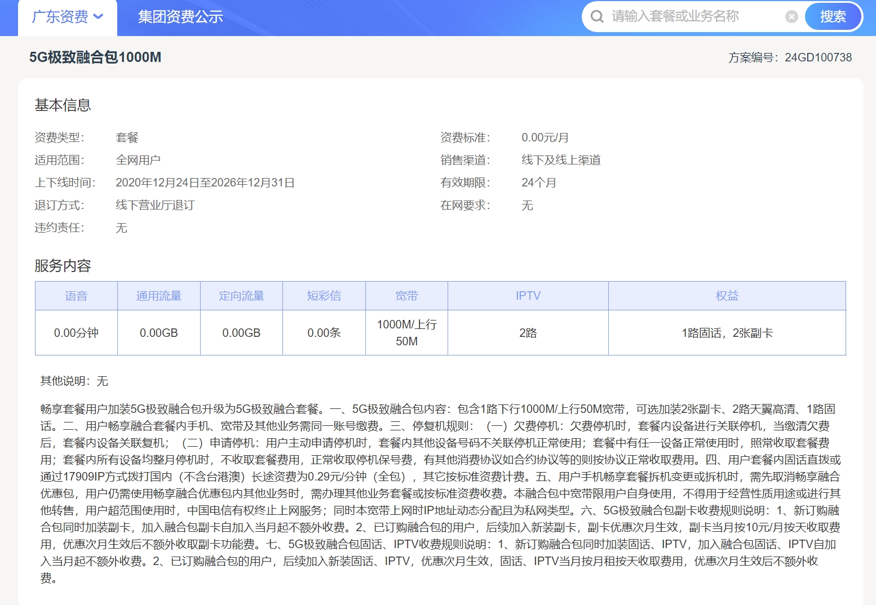Click the 销售渠道 value 线下及线上渠道
Screen dimensions: 876x605
point(561,160)
